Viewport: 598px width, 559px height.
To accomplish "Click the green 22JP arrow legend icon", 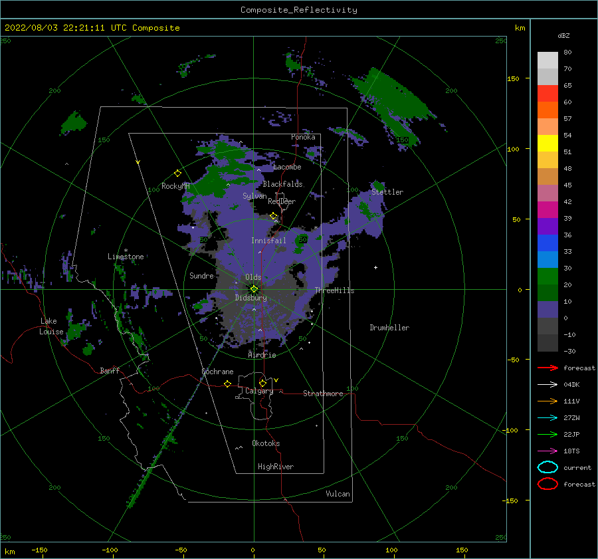I will pos(548,434).
